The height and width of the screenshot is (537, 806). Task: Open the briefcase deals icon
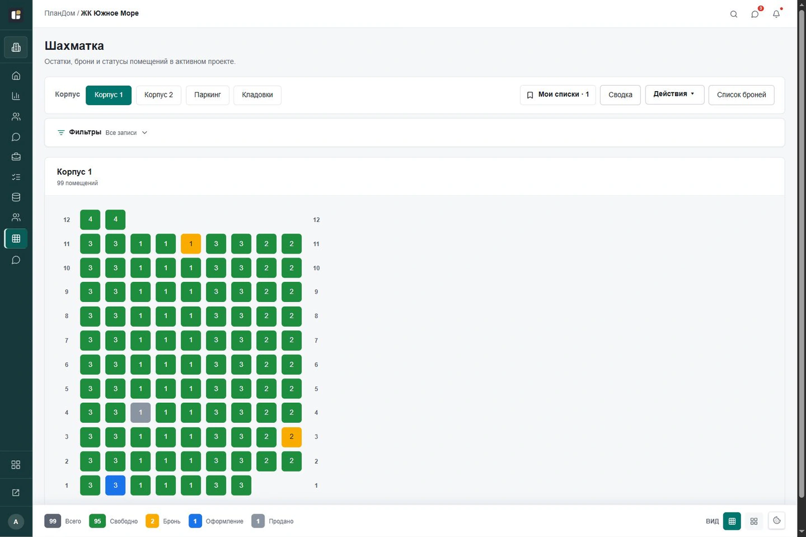click(16, 157)
